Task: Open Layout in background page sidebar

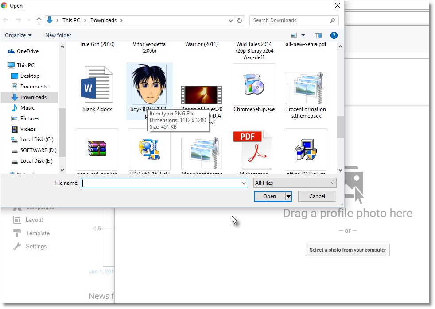Action: coord(28,220)
